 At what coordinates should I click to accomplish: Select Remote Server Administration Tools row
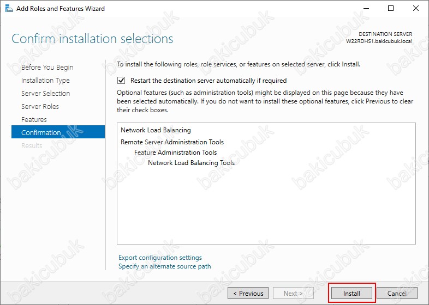click(x=172, y=142)
